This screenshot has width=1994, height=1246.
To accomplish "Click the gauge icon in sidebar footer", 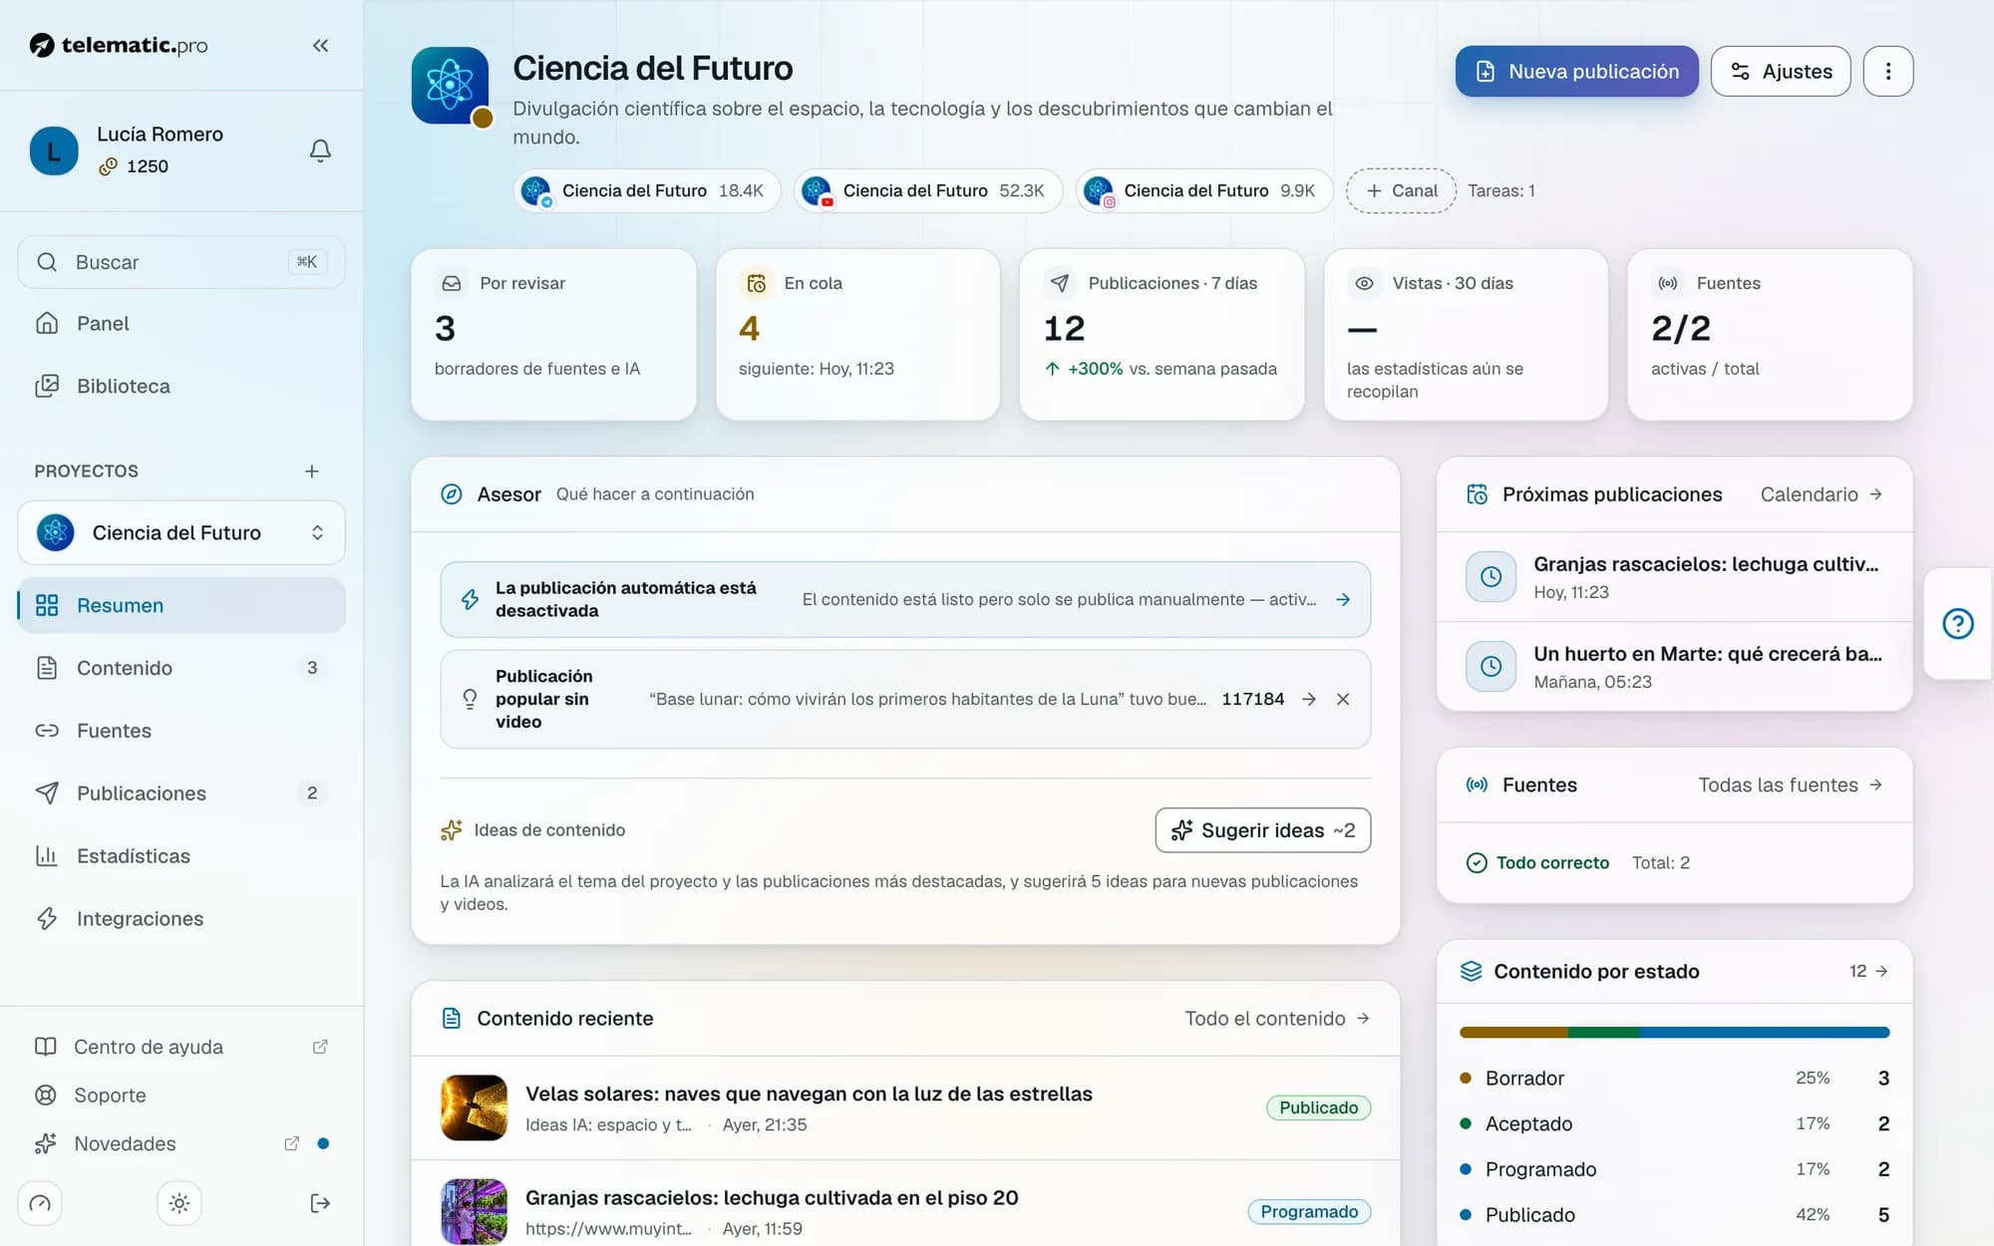I will click(x=40, y=1203).
